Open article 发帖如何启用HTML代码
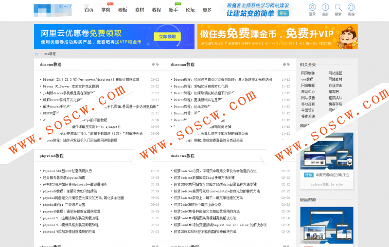Image resolution: width=389 pixels, height=247 pixels. click(x=201, y=86)
